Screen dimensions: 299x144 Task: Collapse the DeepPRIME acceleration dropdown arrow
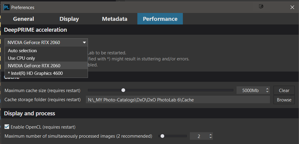84,43
